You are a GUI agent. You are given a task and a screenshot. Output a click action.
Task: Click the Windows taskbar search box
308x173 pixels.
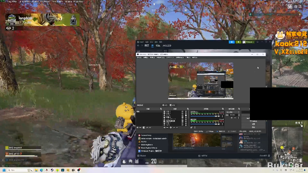[20, 170]
